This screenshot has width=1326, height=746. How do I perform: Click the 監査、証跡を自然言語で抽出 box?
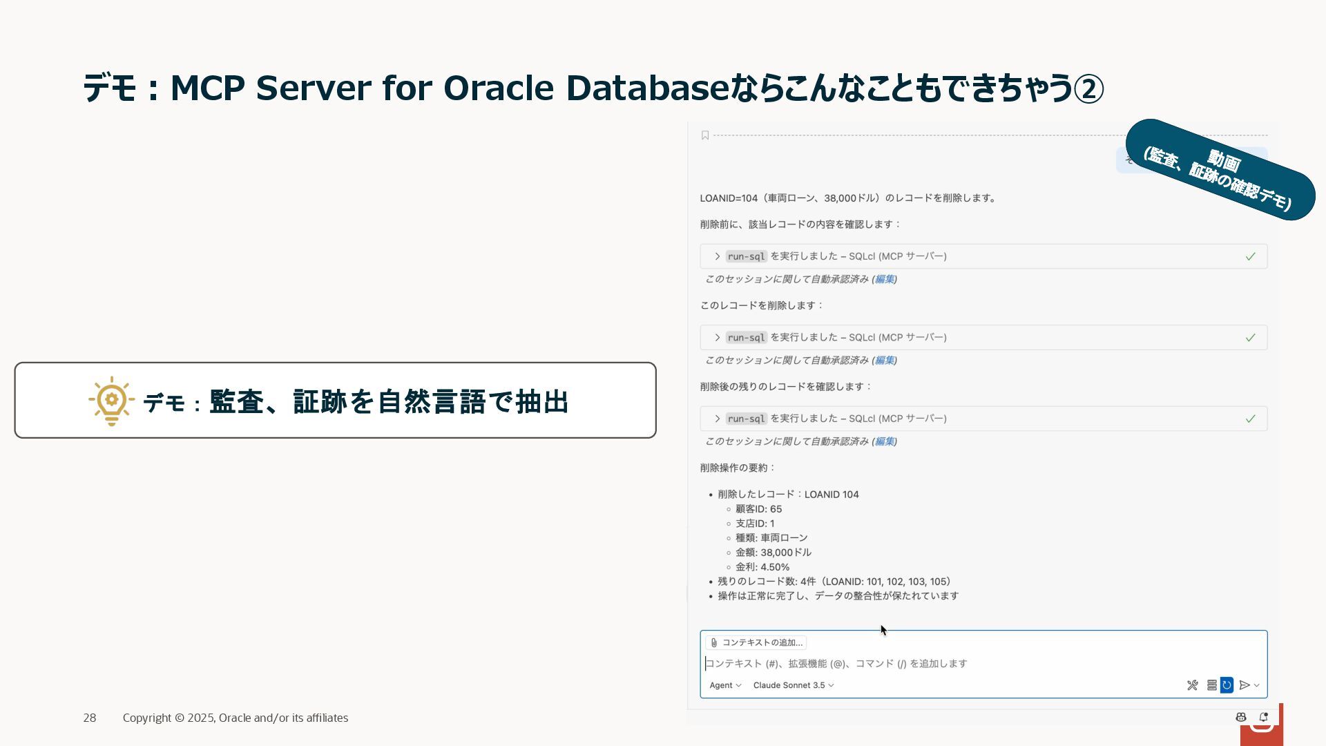(x=335, y=400)
